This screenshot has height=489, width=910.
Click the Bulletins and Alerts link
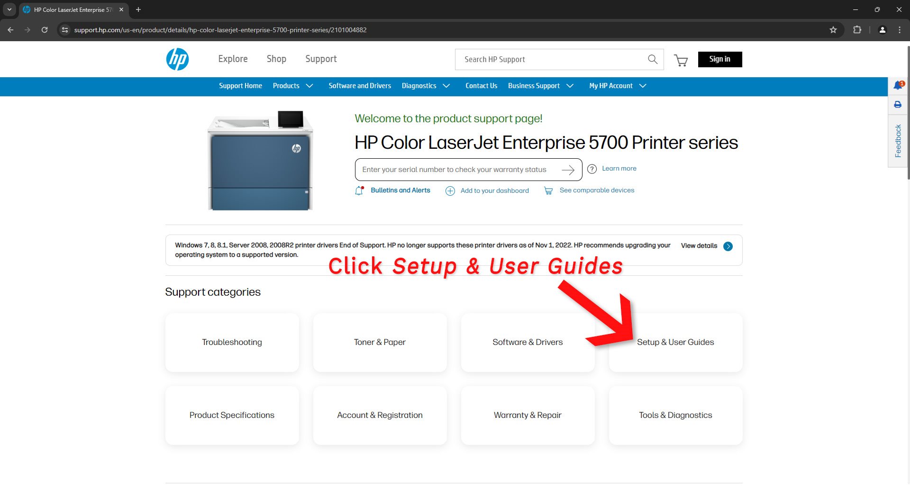tap(400, 190)
